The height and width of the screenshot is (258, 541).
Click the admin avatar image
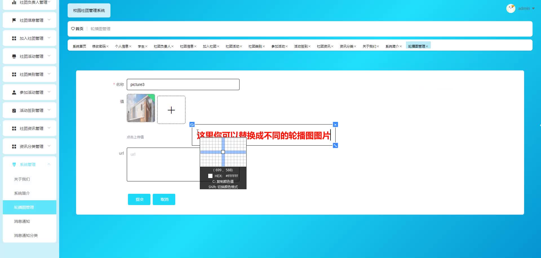point(511,8)
